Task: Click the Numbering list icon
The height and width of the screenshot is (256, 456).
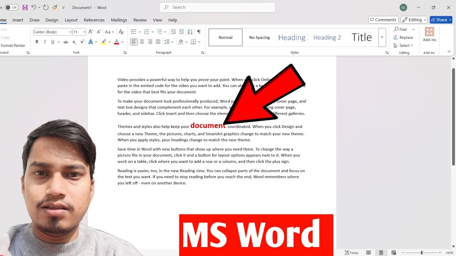Action: click(x=146, y=32)
